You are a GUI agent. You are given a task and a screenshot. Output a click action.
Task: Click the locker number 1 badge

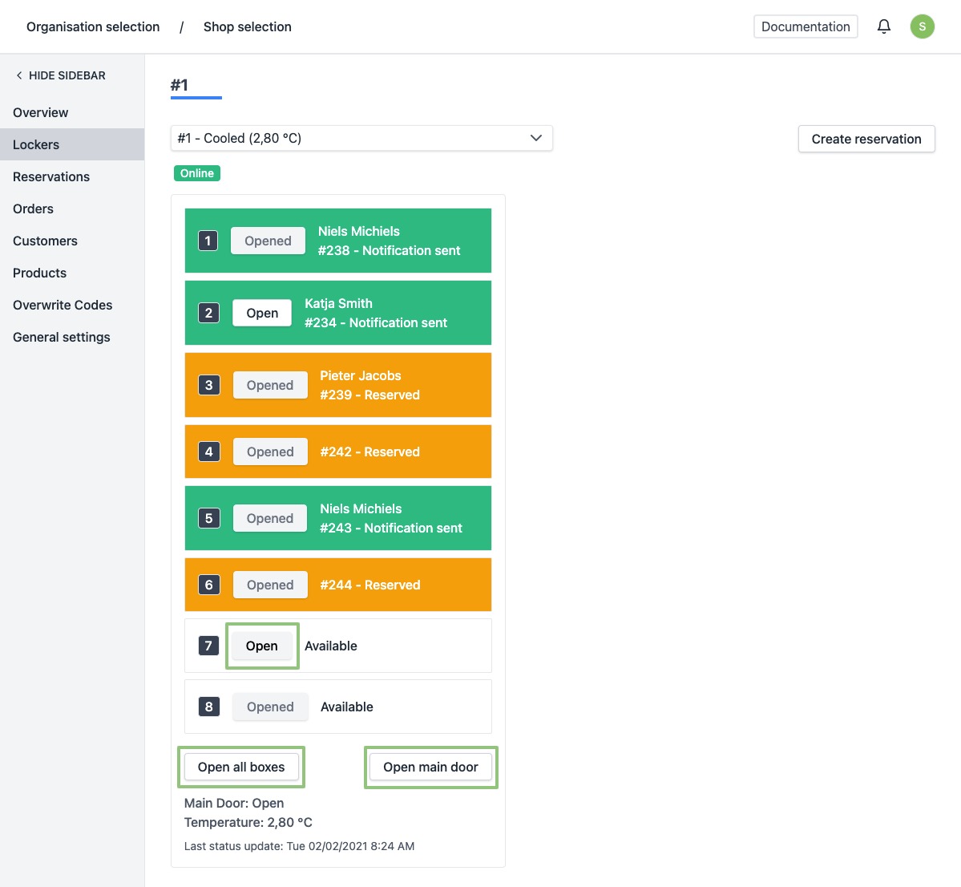tap(208, 241)
